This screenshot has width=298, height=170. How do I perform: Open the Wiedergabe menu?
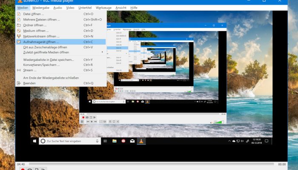pyautogui.click(x=41, y=8)
